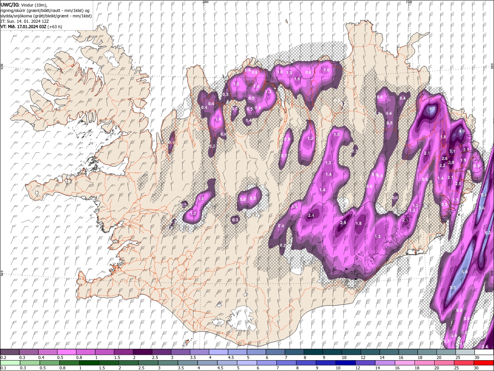
Task: Pick the dusky mauve 0.2 swatch, upper legend row
Action: point(10,352)
